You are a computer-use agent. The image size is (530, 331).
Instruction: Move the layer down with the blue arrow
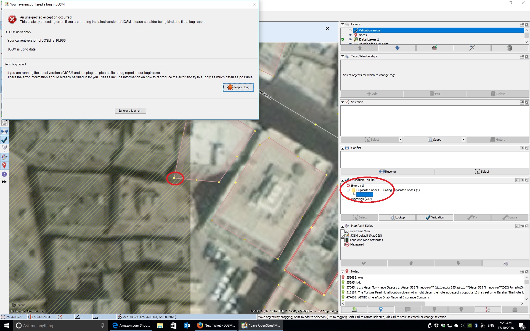point(397,48)
